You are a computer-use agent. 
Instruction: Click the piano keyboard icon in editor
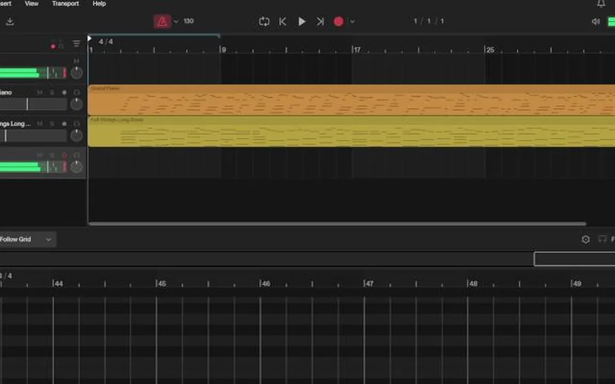click(602, 239)
